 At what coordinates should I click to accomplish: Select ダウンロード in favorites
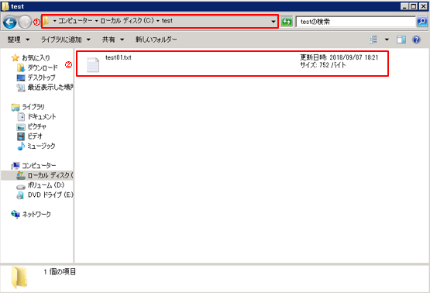(43, 67)
